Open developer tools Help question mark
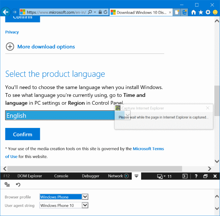This screenshot has width=220, height=216. [196, 176]
